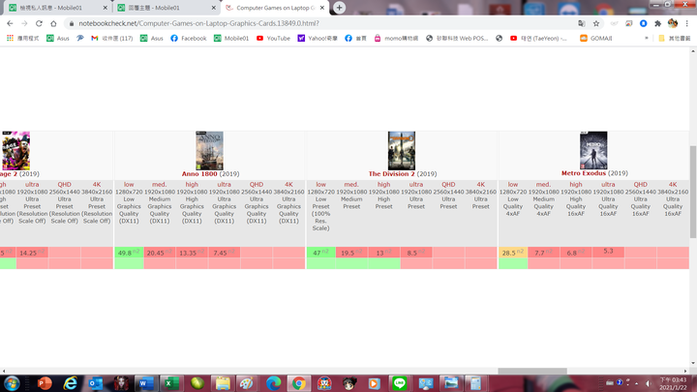The height and width of the screenshot is (392, 697).
Task: Open File Explorer folder on the taskbar
Action: tap(223, 383)
